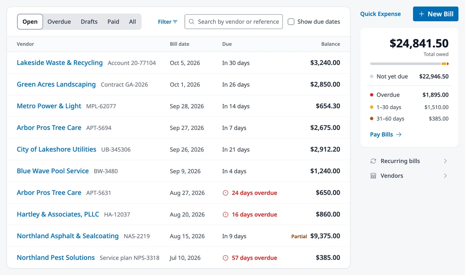
Task: Click the New Bill button
Action: [436, 14]
